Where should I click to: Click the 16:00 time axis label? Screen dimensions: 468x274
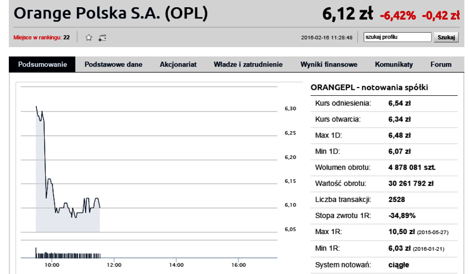pyautogui.click(x=239, y=265)
